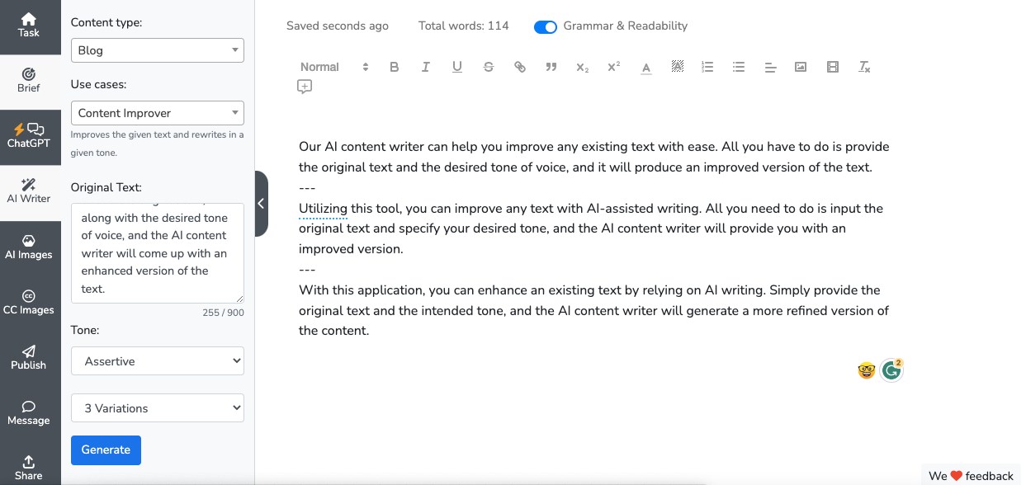Create a bulleted list
1026x485 pixels.
point(739,68)
